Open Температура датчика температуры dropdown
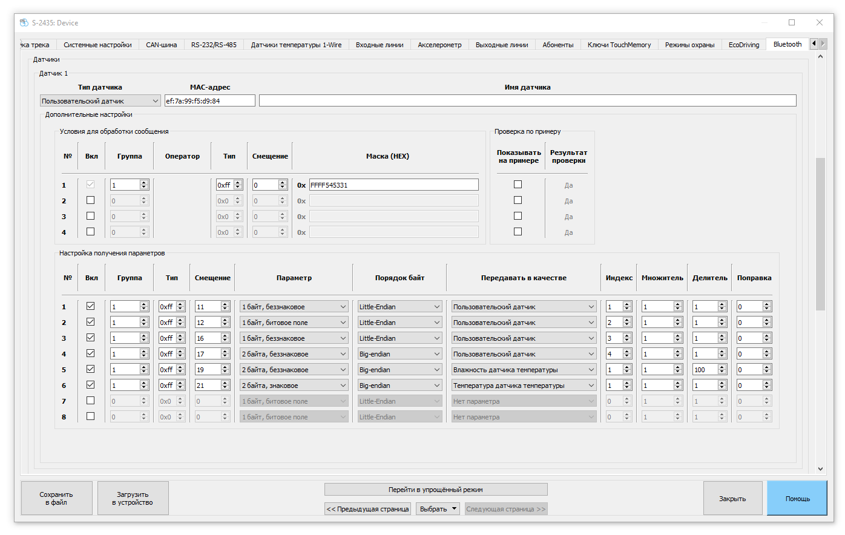The height and width of the screenshot is (535, 845). [524, 386]
